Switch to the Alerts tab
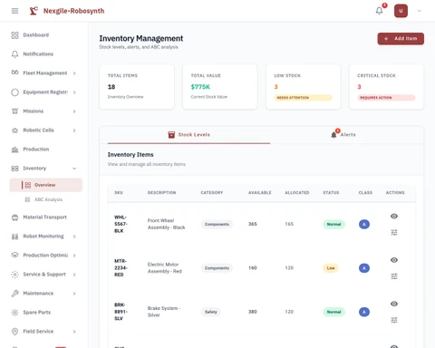 [343, 135]
